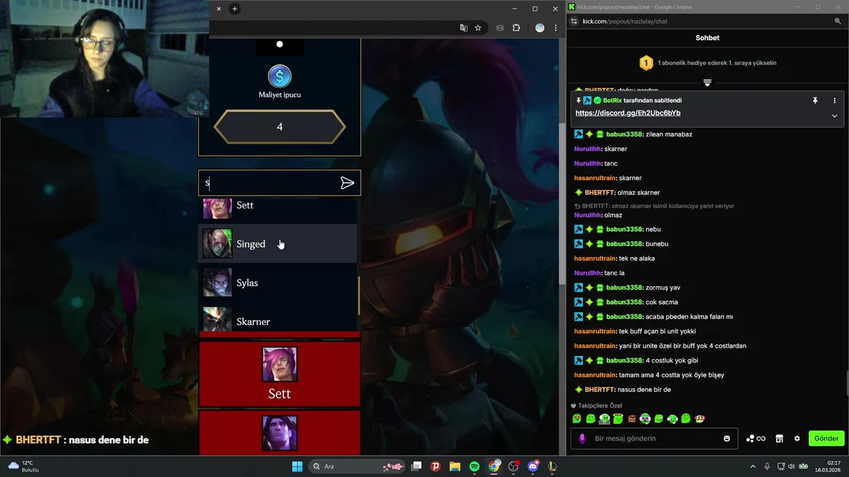Insert the first green blob emote
This screenshot has height=477, width=849.
tap(577, 419)
